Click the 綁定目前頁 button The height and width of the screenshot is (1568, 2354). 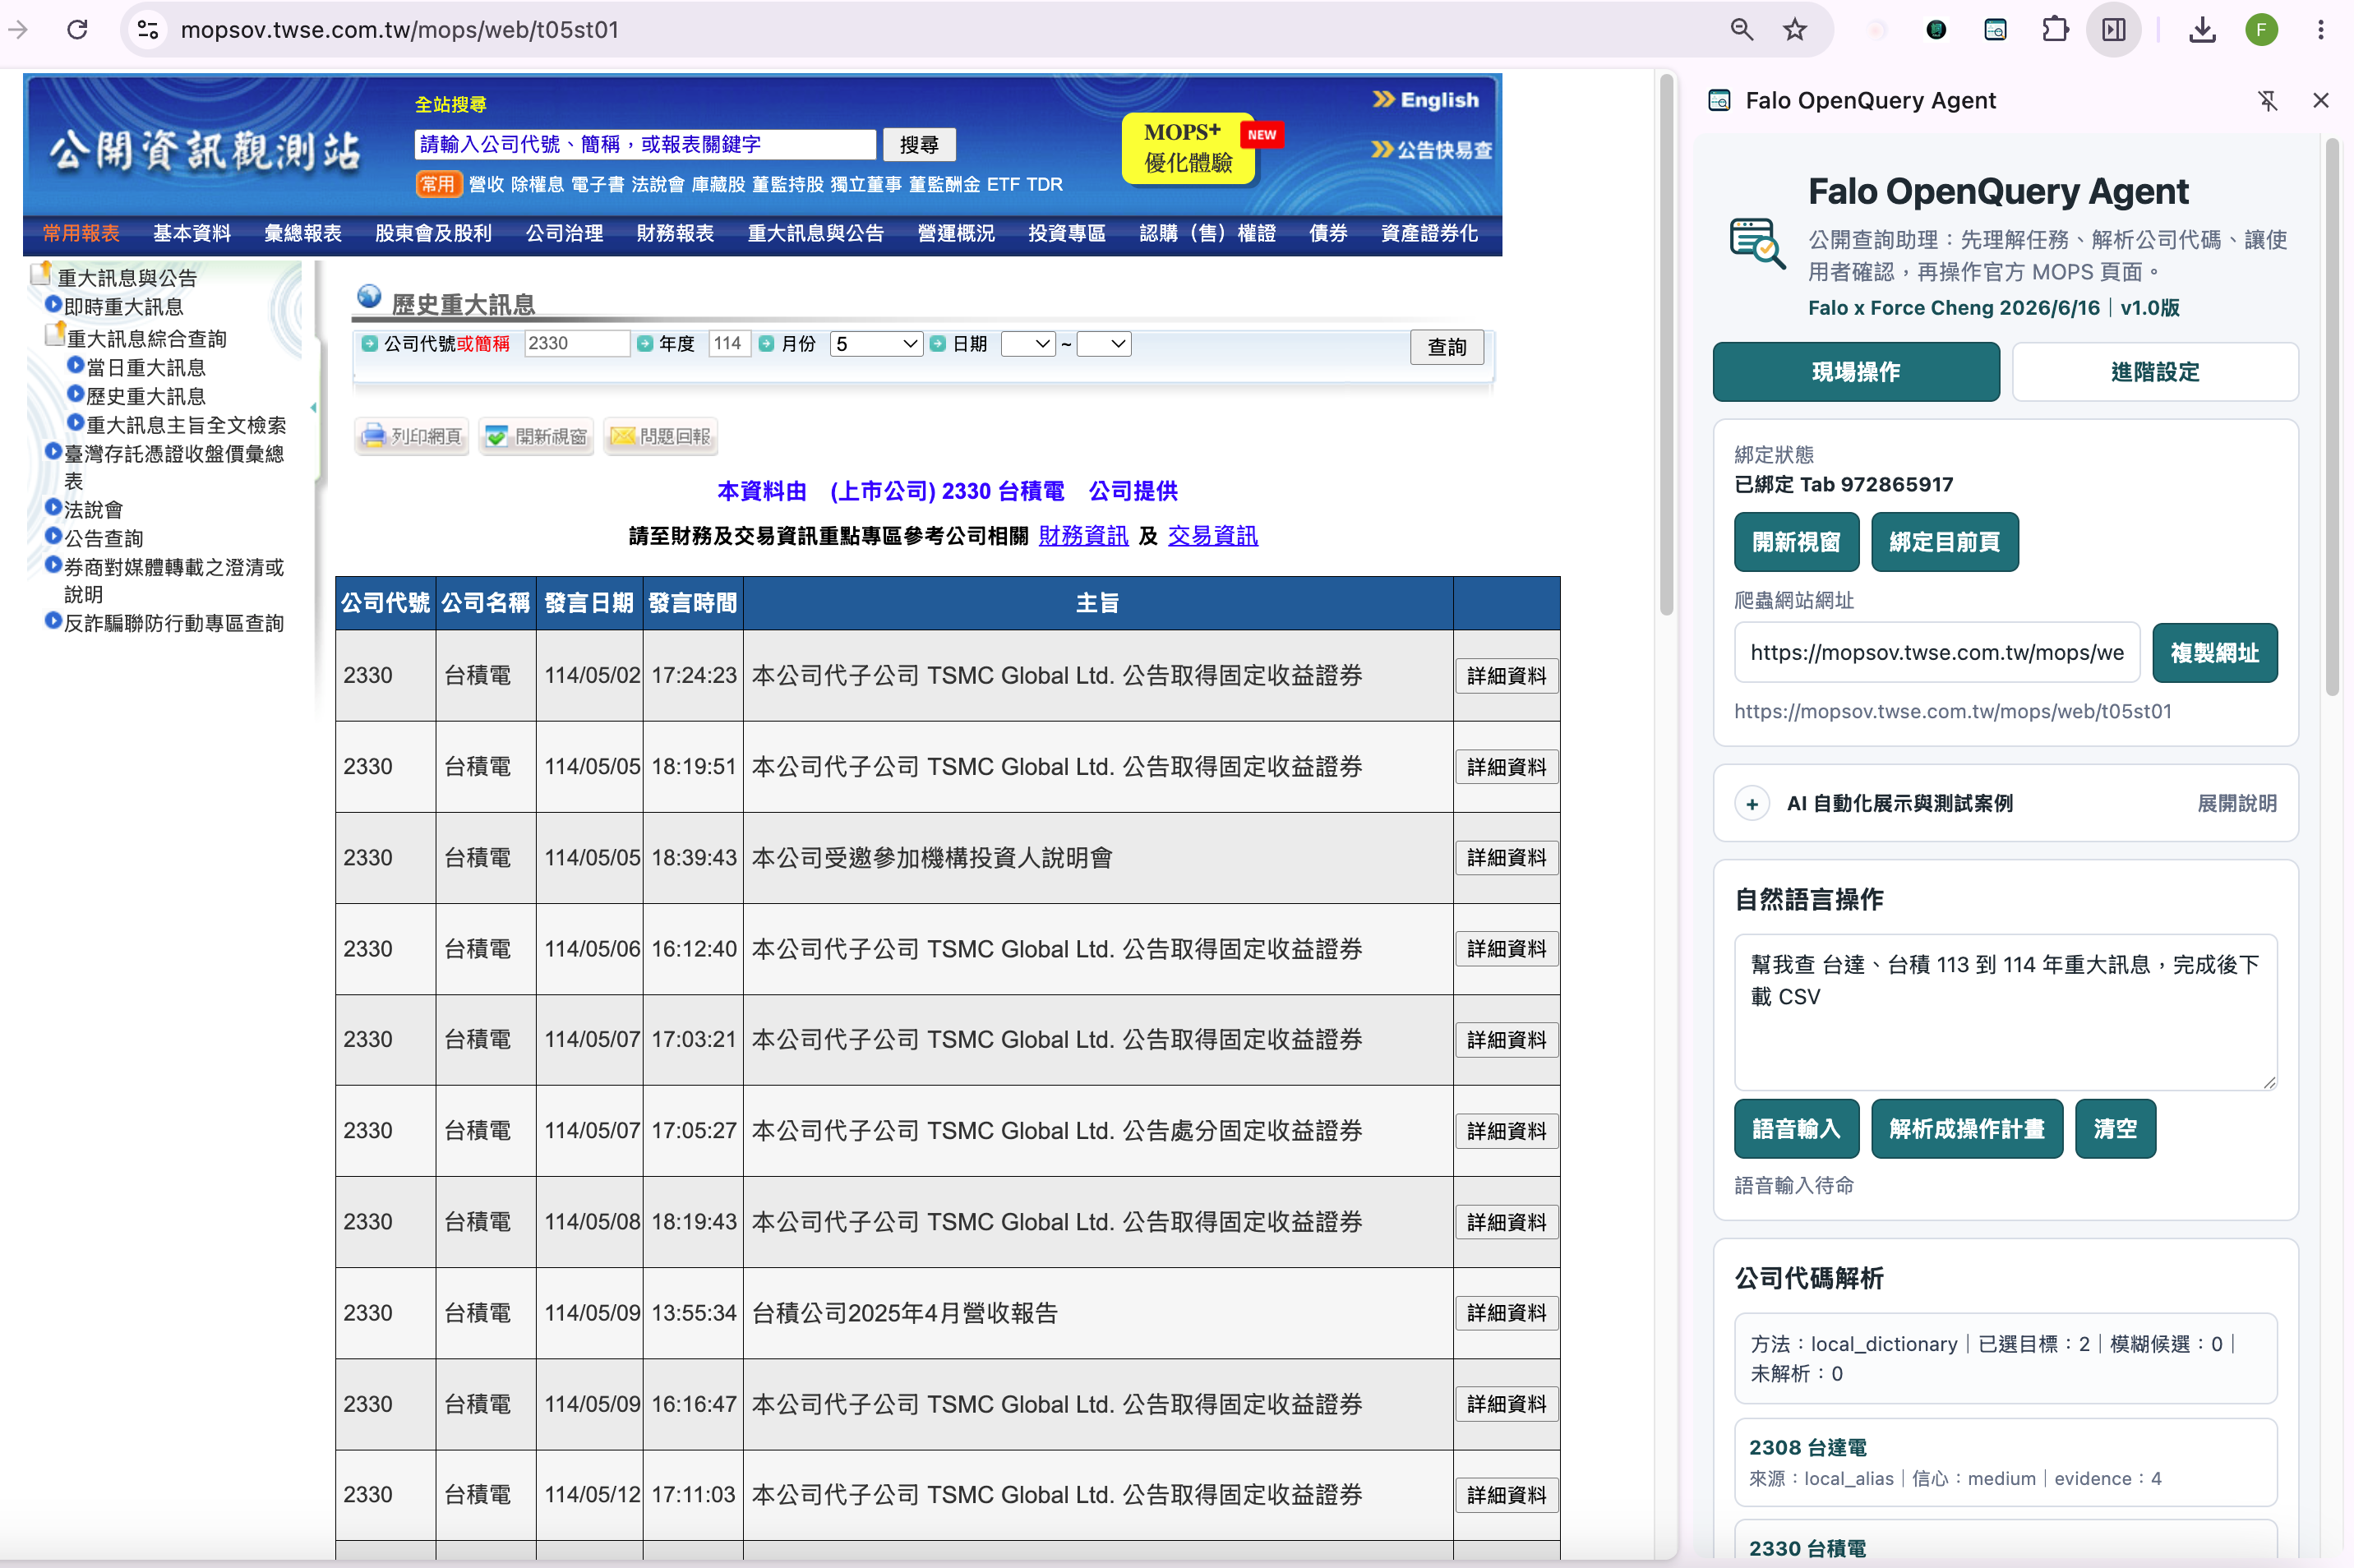[x=1945, y=542]
